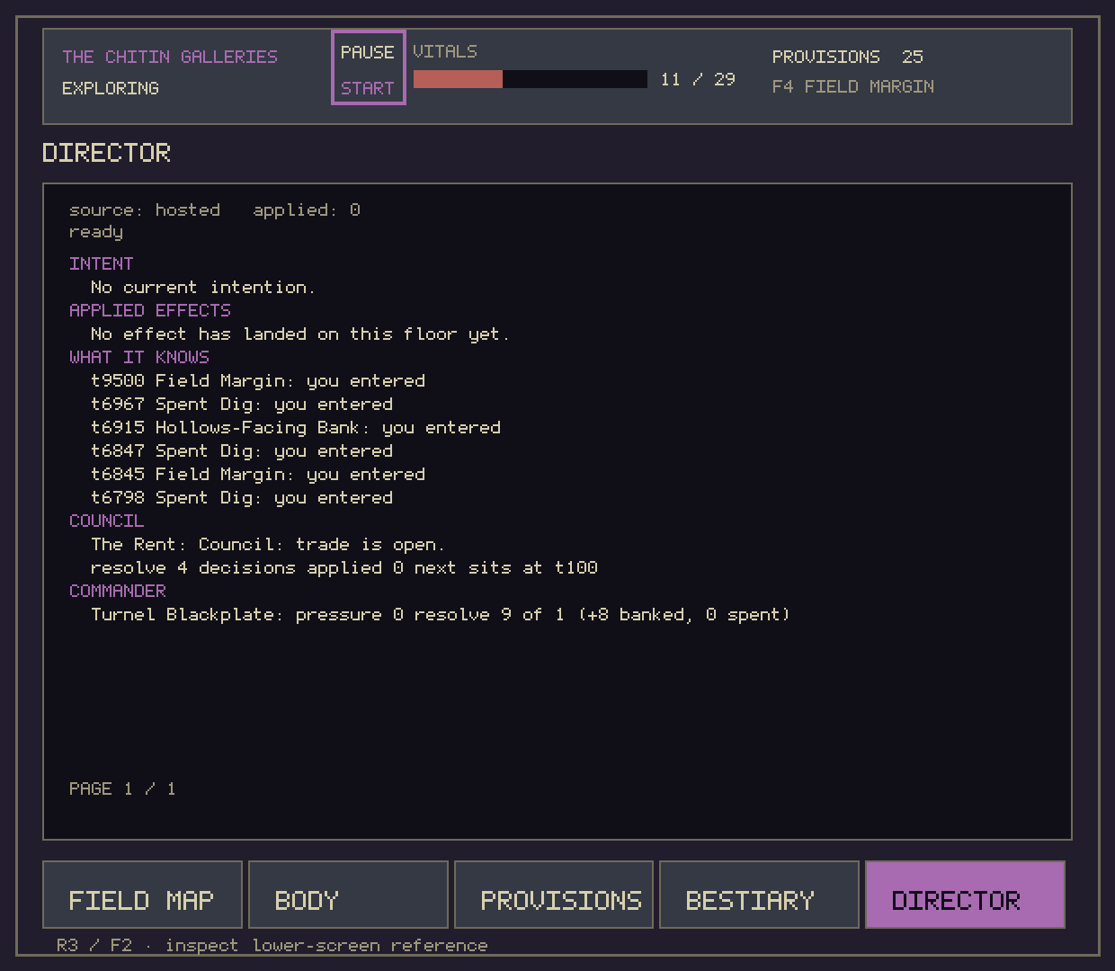The image size is (1115, 971).
Task: Click the t6847 Spent Dig entry
Action: pyautogui.click(x=242, y=450)
